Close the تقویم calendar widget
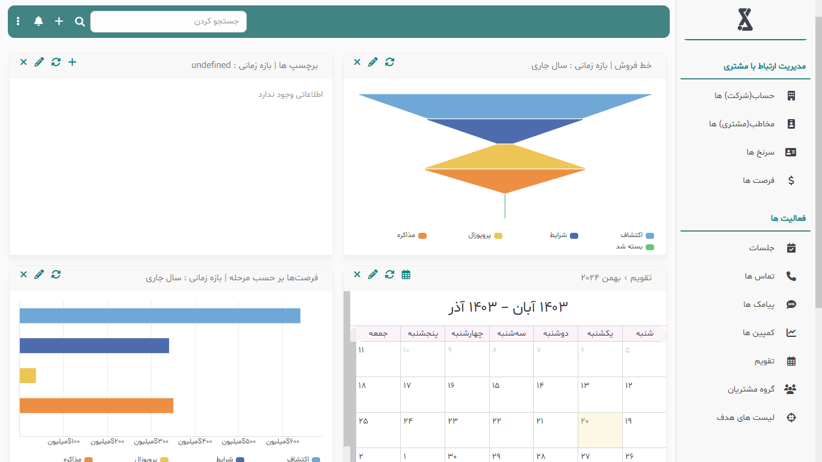 click(357, 274)
